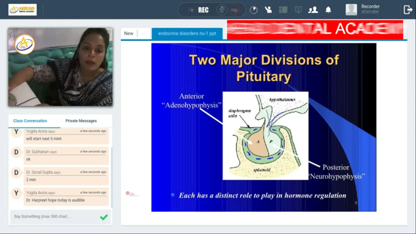Click the Recorder profile avatar
The width and height of the screenshot is (416, 234).
[351, 10]
